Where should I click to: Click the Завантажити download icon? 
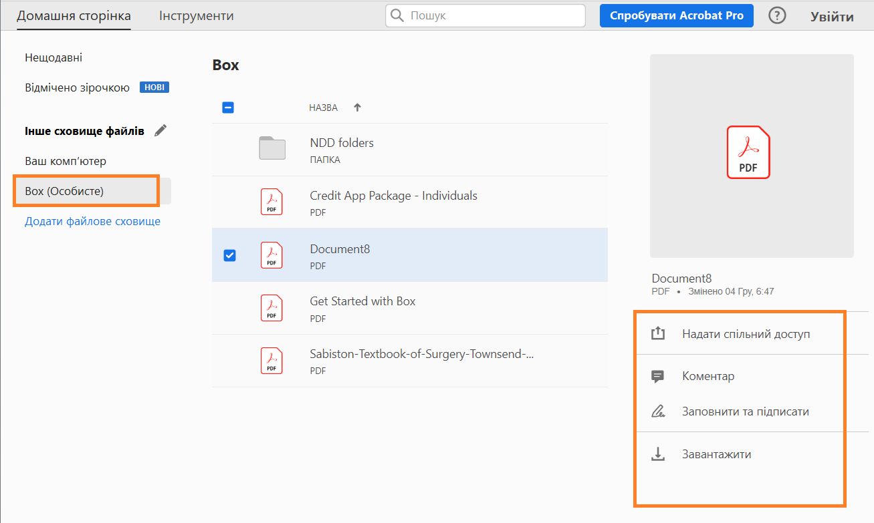(658, 454)
